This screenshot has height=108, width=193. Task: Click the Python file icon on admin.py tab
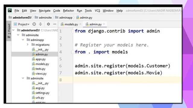[87, 24]
